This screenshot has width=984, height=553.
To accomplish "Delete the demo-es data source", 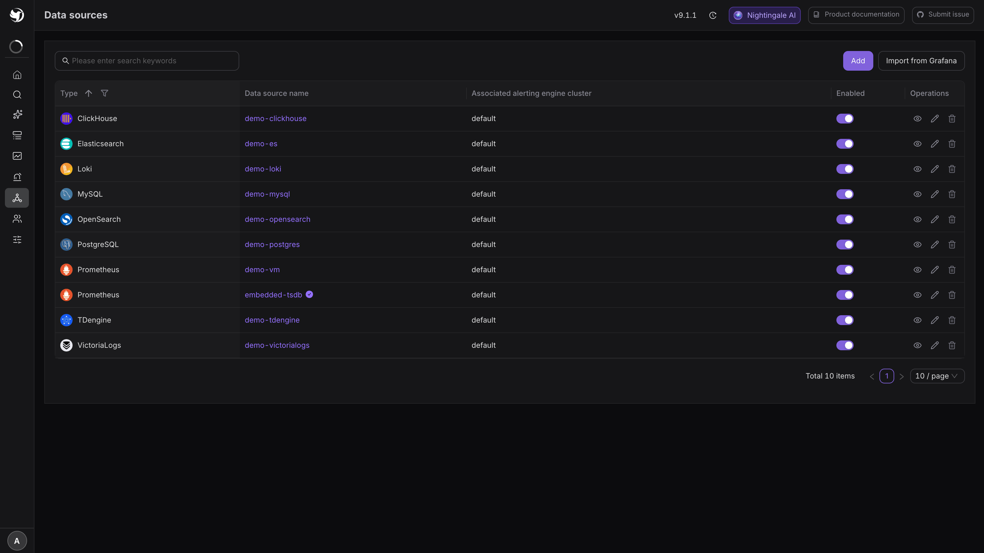I will tap(952, 144).
